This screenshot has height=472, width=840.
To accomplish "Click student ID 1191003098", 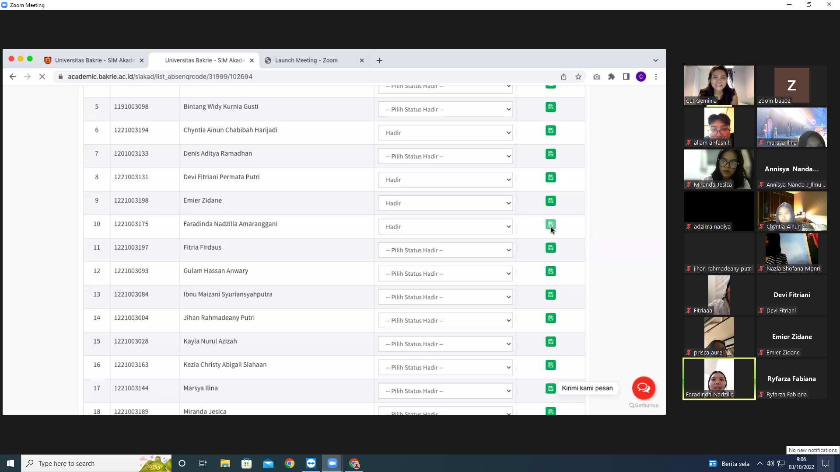I will coord(131,107).
